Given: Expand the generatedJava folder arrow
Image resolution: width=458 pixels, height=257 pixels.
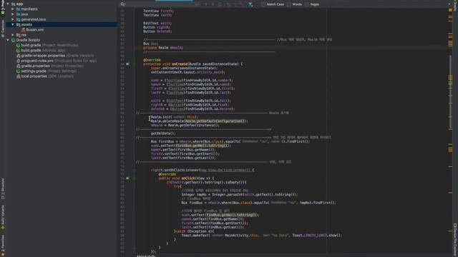Looking at the screenshot, I should click(13, 19).
